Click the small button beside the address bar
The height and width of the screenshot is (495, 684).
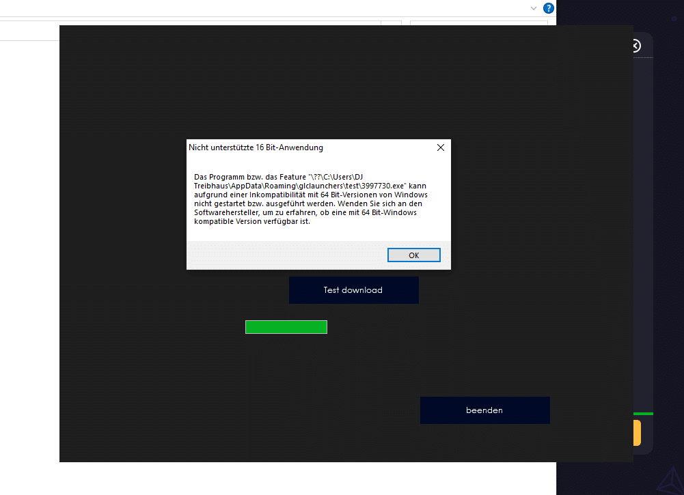point(391,23)
